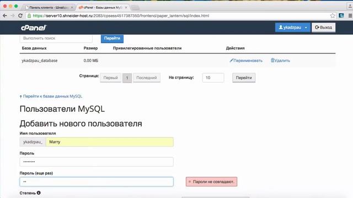Click the Добавить нового пользователя heading
353x198 pixels.
[x=81, y=123]
